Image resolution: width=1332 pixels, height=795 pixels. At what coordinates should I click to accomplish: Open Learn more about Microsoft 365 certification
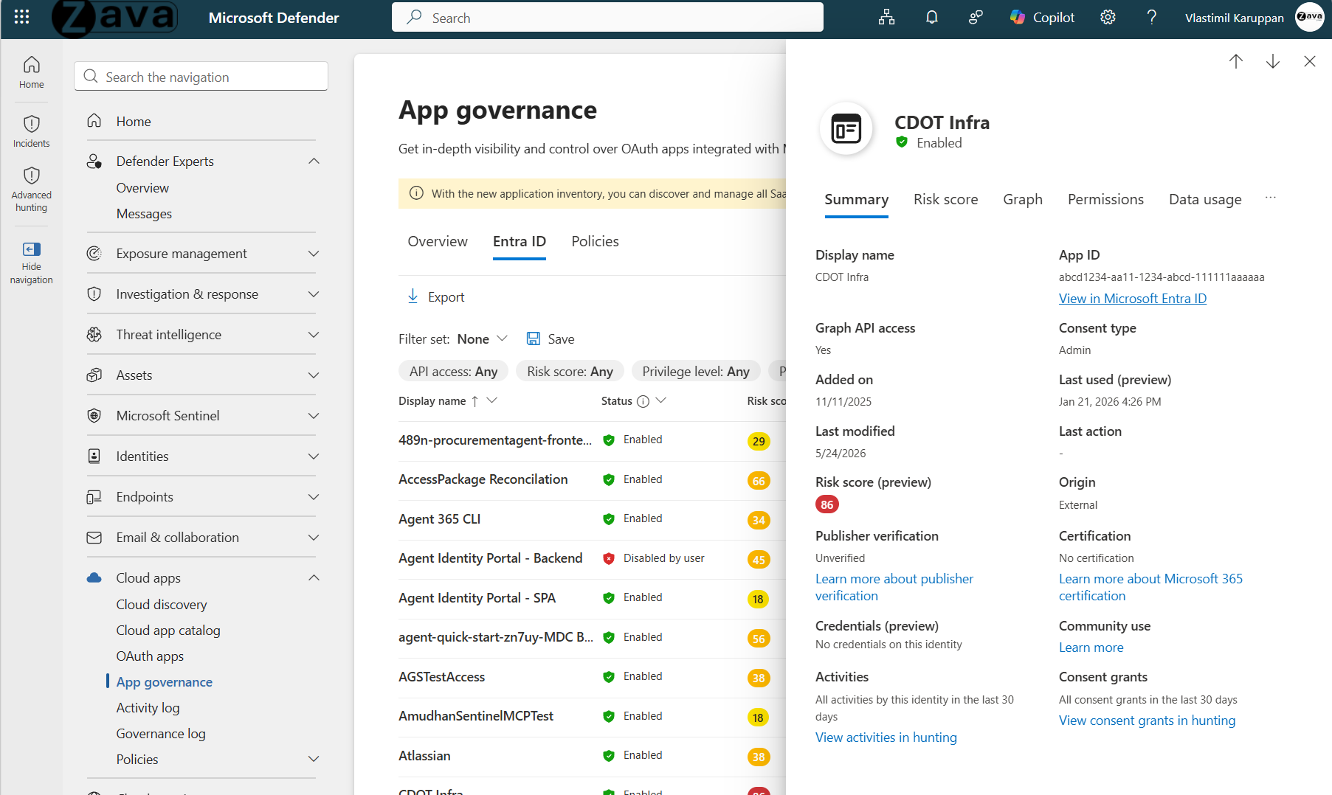[1150, 588]
